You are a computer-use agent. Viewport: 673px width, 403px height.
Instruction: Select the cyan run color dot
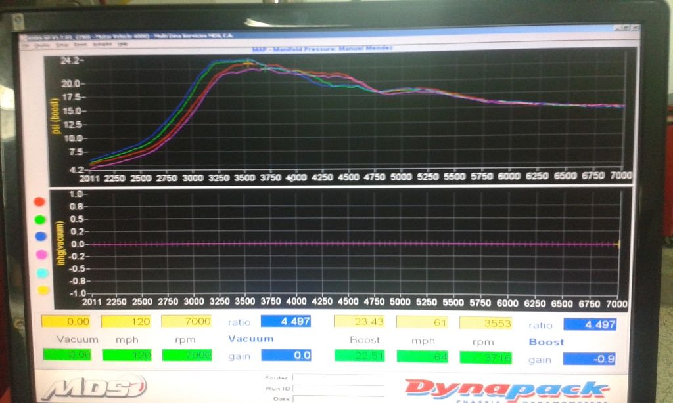[42, 272]
